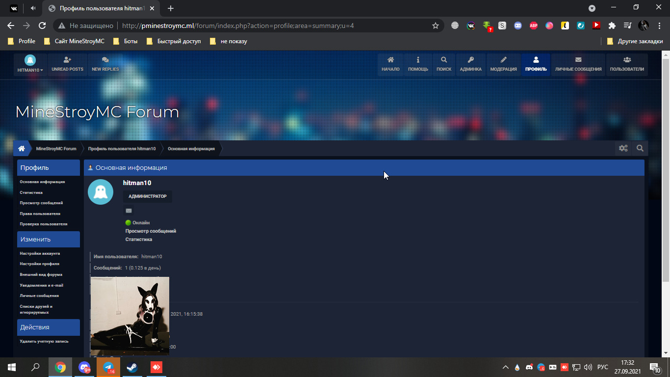Open Настройки аккаунта in the sidebar

pyautogui.click(x=40, y=253)
